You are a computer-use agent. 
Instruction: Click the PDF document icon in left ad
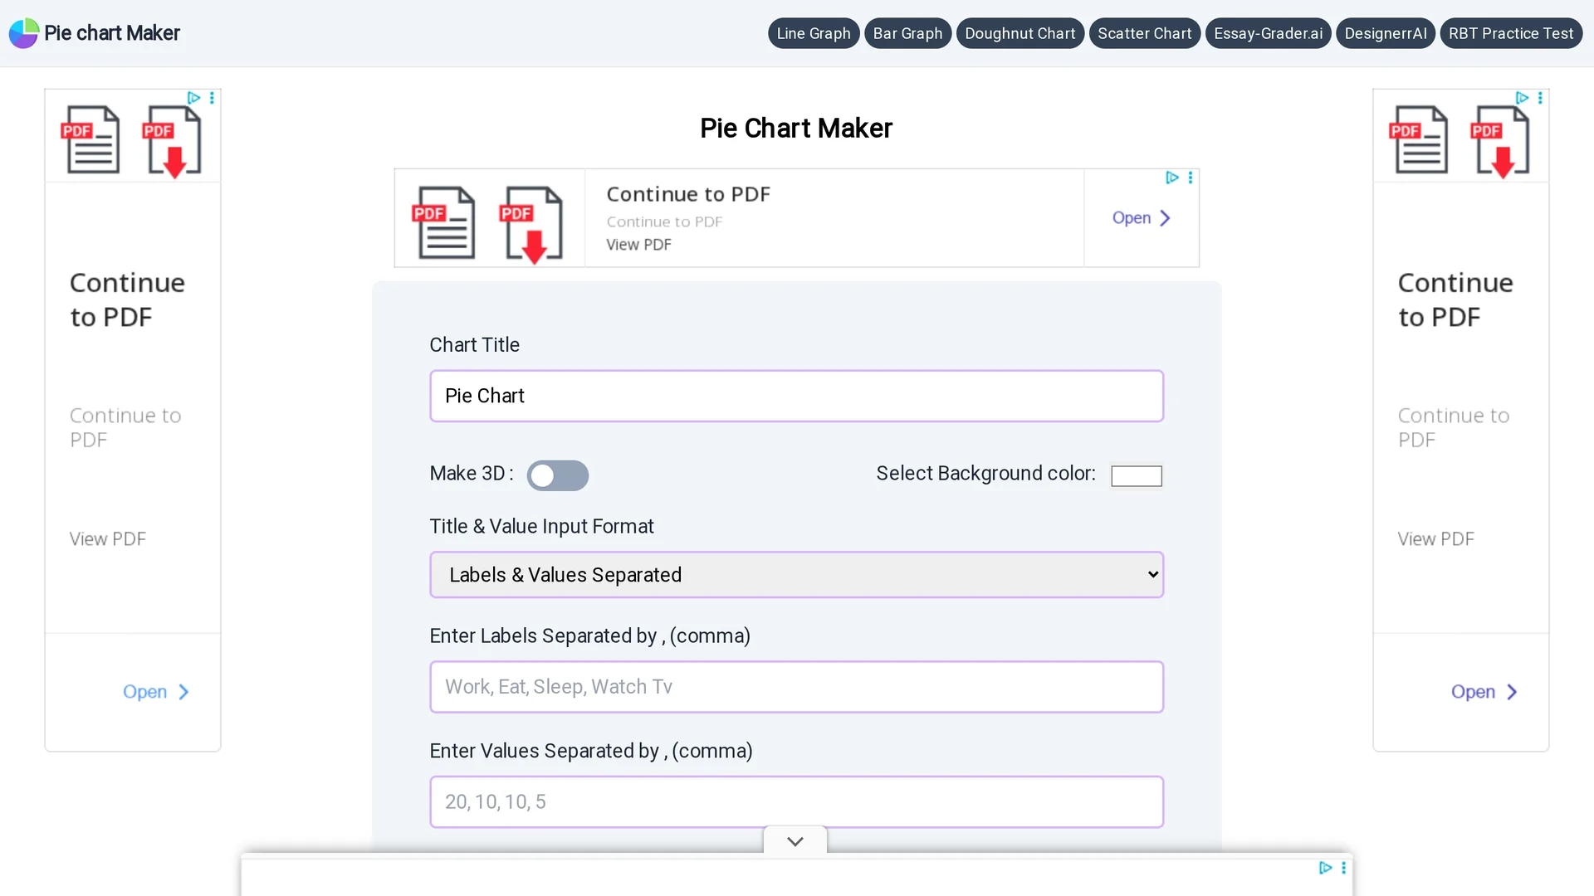[x=90, y=139]
